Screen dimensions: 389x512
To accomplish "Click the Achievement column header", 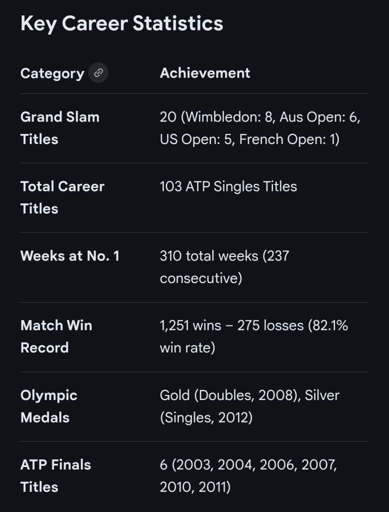I will point(204,73).
